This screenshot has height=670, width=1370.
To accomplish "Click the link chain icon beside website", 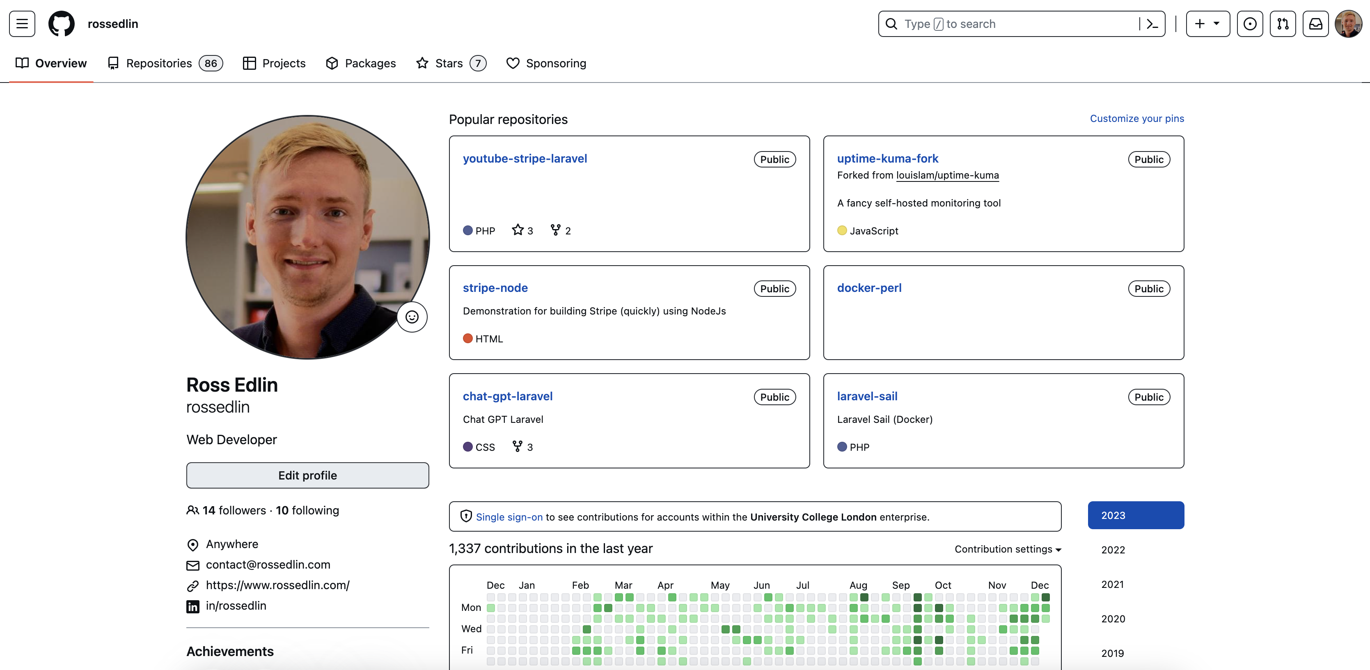I will point(192,586).
